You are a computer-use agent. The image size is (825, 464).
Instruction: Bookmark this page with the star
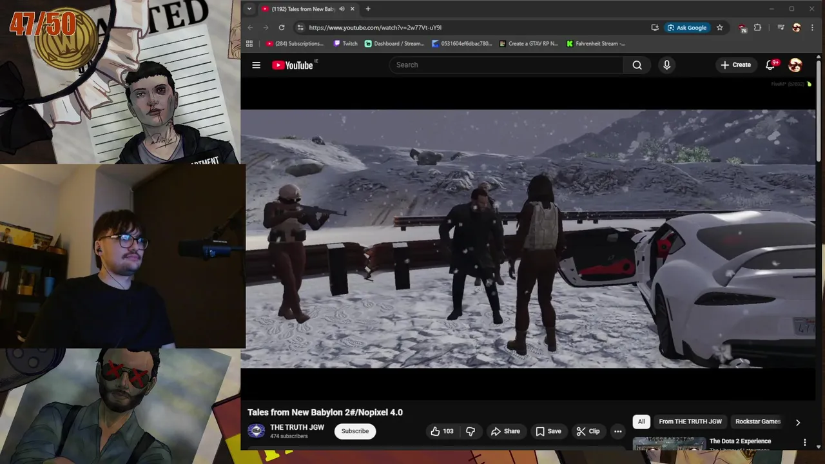(719, 28)
